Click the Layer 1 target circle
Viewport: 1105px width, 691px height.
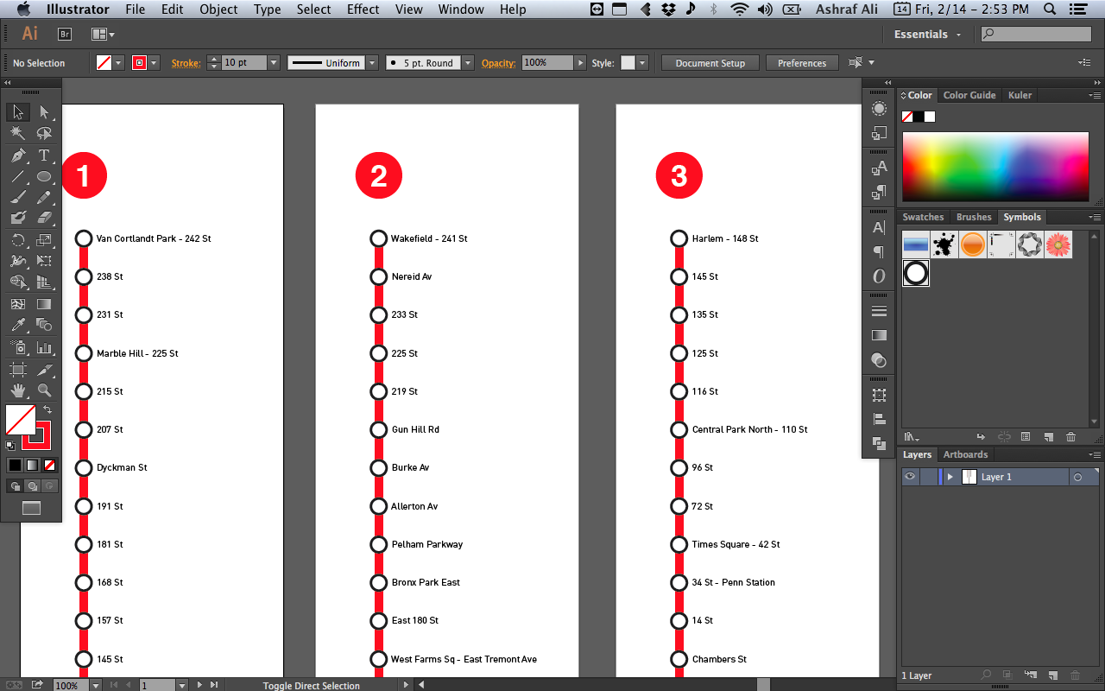pos(1077,477)
